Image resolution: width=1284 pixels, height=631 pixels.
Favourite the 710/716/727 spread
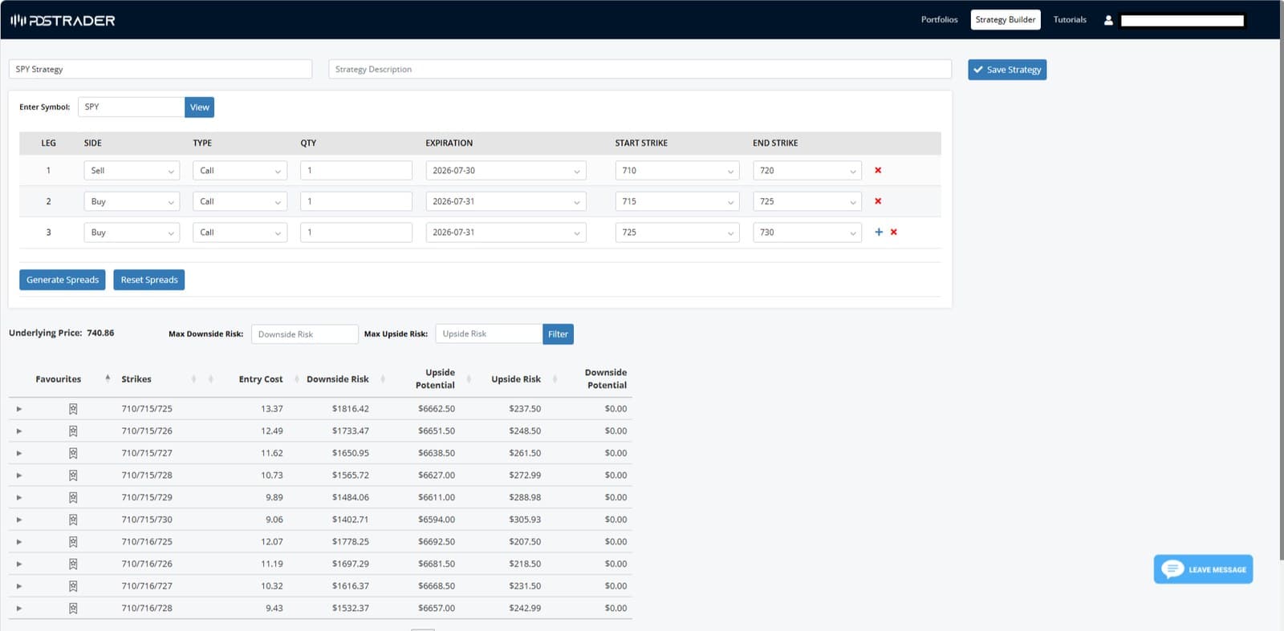(73, 586)
